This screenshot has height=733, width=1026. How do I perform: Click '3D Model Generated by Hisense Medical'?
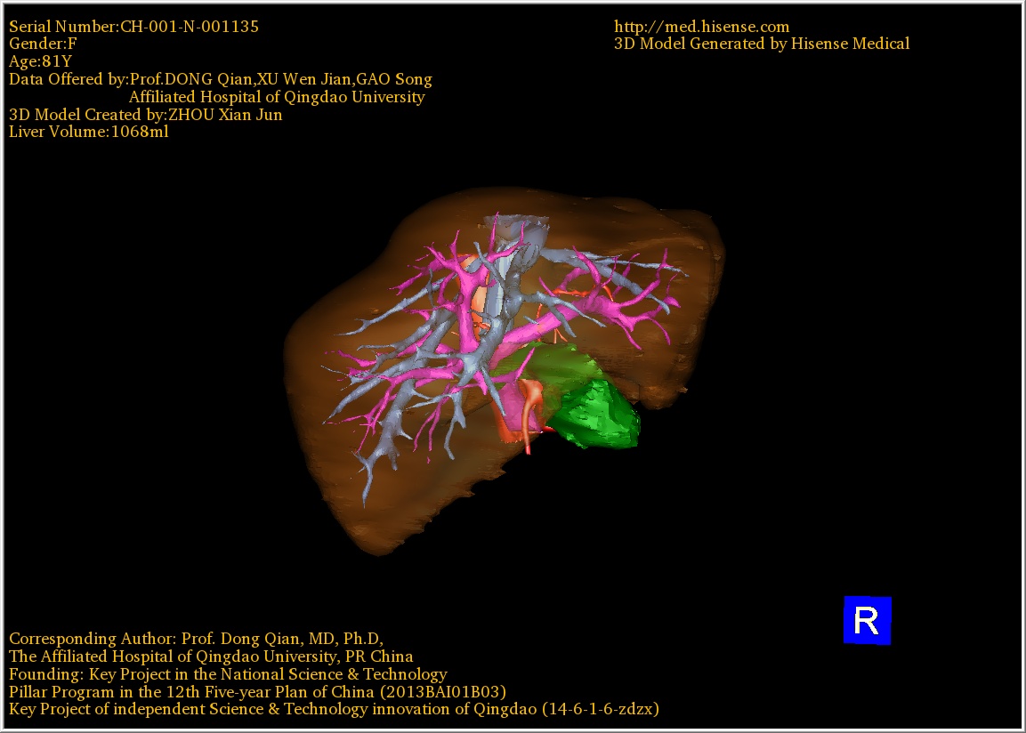tap(762, 44)
